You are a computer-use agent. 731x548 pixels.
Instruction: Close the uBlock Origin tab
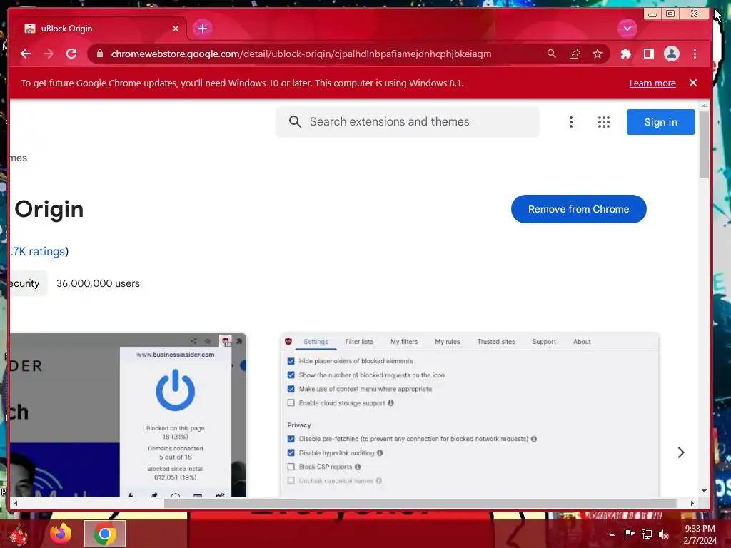(176, 29)
